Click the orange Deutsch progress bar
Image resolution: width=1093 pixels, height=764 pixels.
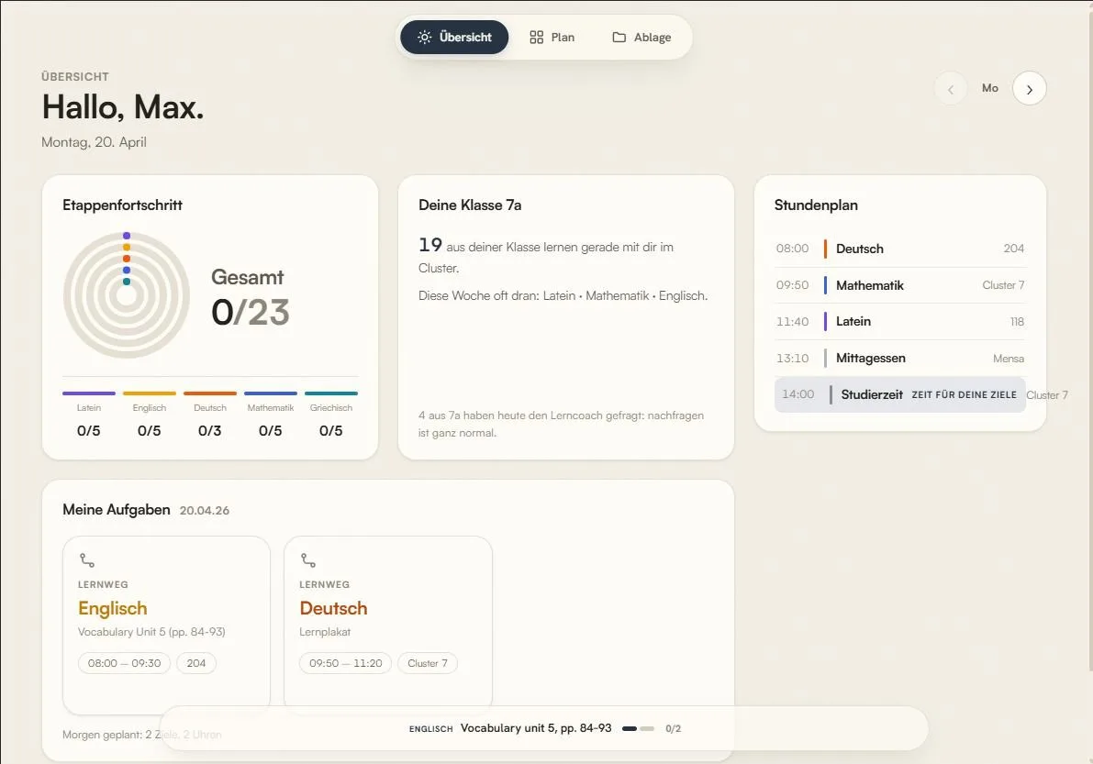point(210,393)
